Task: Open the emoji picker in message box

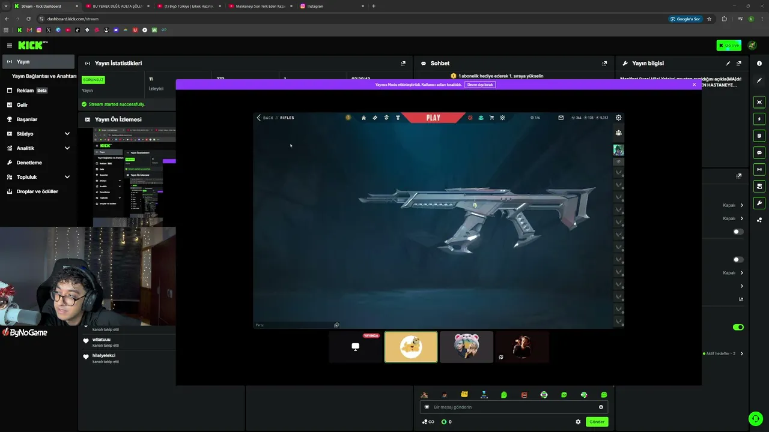Action: pos(601,407)
